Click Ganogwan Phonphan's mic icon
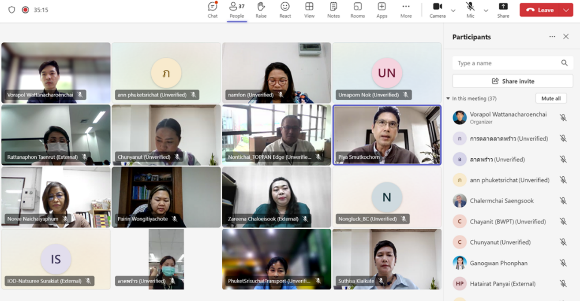Image resolution: width=580 pixels, height=301 pixels. point(563,263)
